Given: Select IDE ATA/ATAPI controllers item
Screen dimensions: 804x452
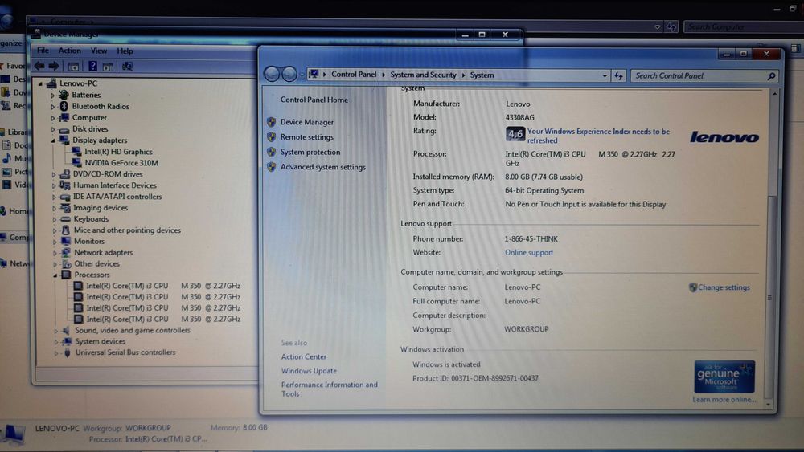Looking at the screenshot, I should [x=117, y=197].
